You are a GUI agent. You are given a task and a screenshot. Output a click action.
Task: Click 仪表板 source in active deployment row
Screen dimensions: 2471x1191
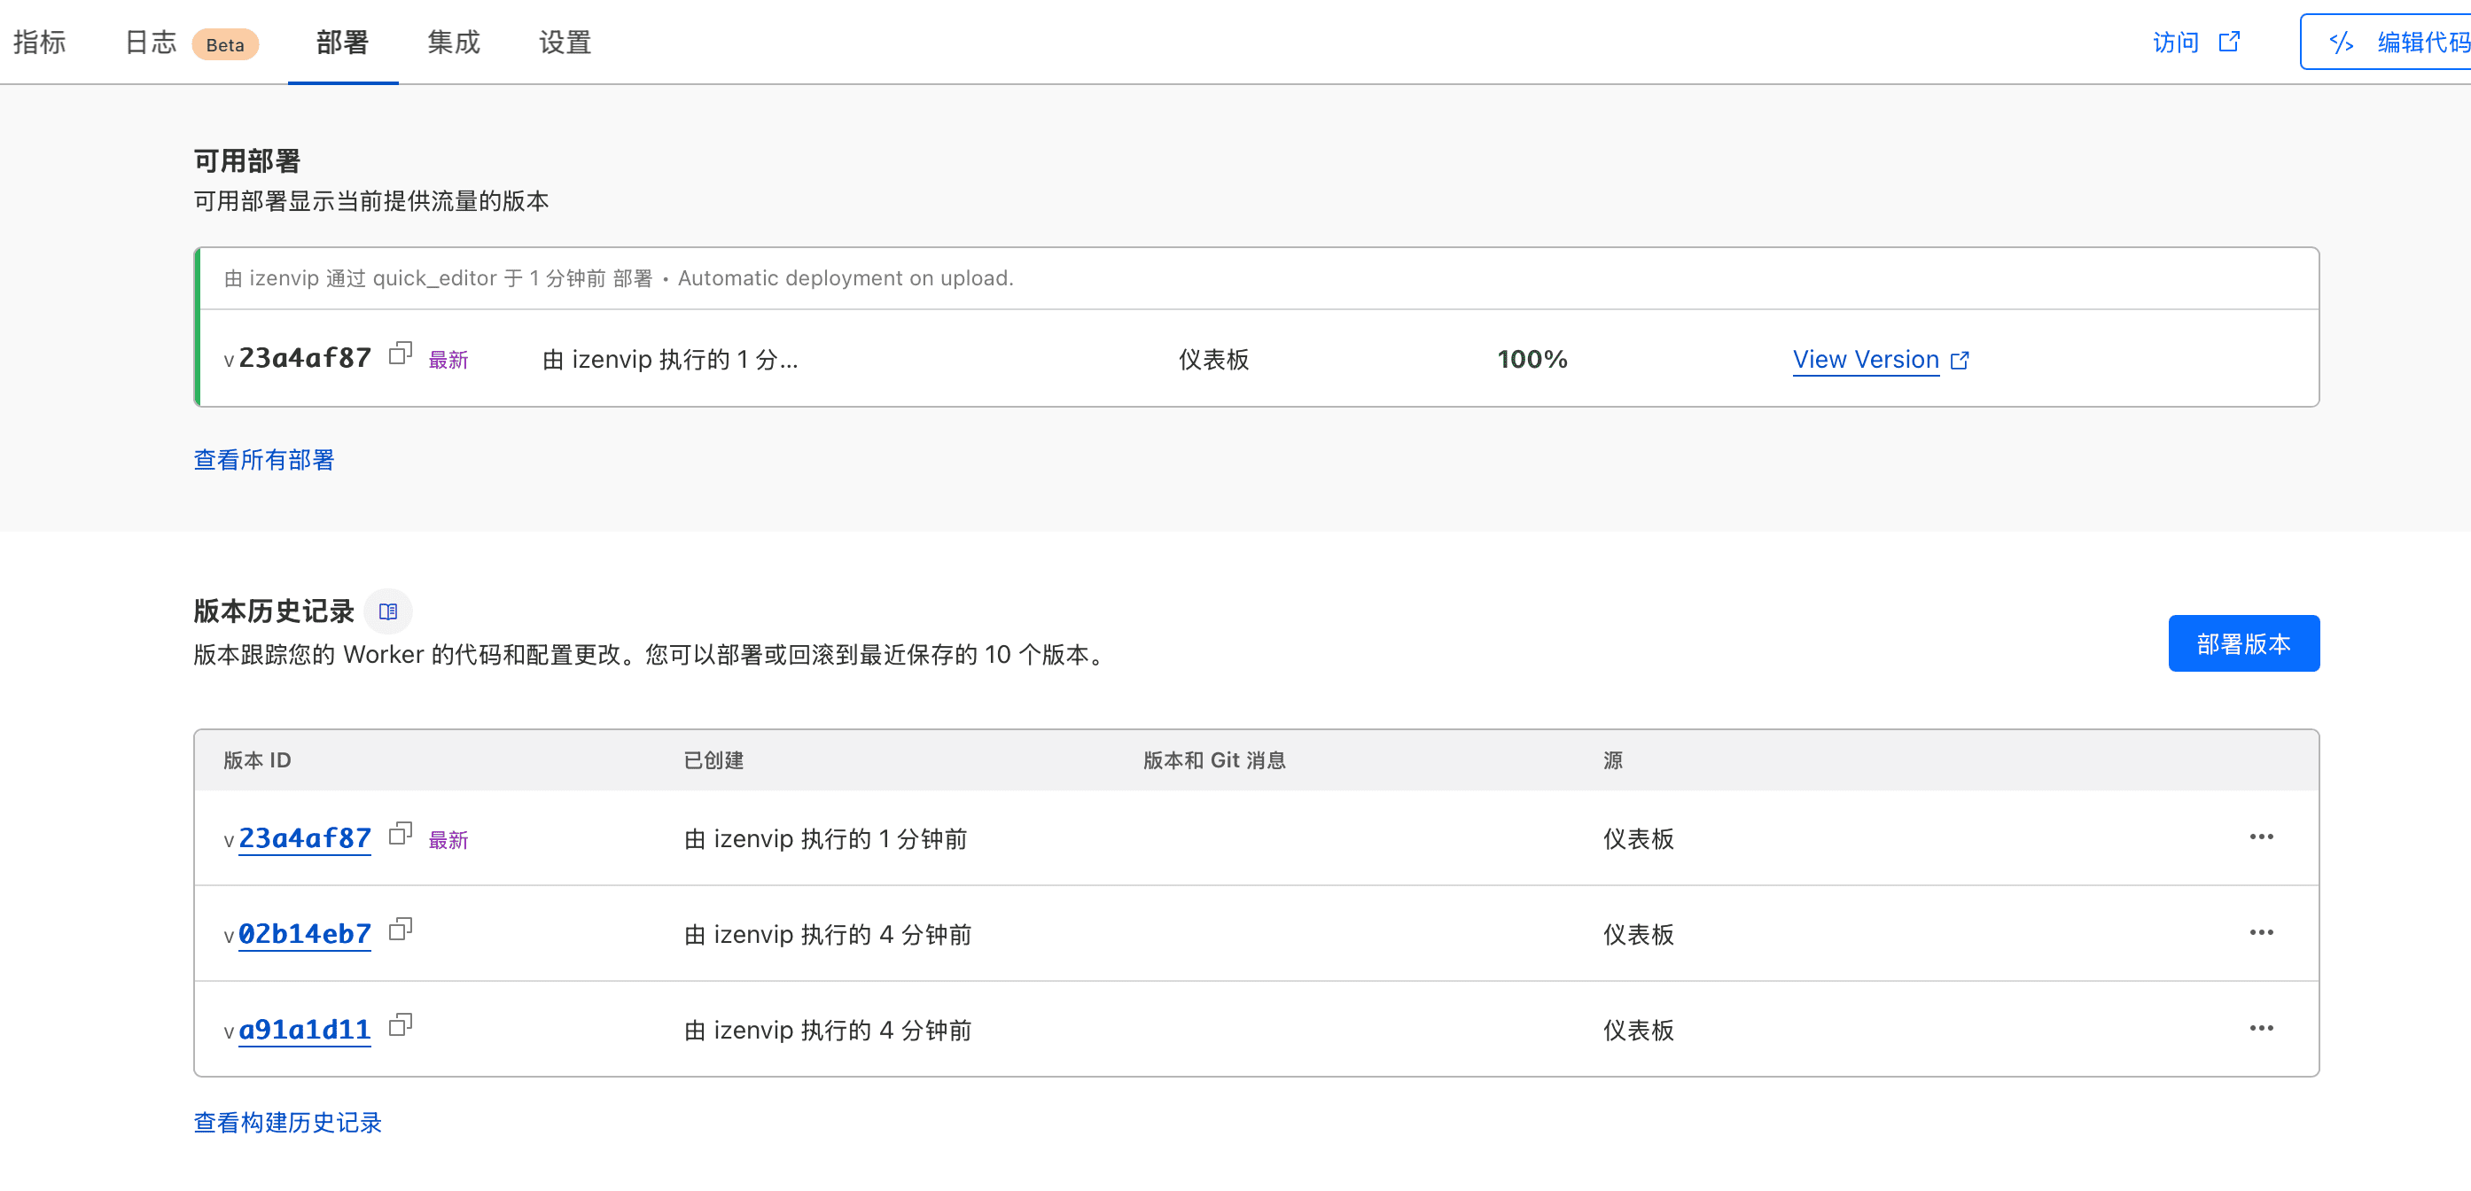pos(1213,360)
